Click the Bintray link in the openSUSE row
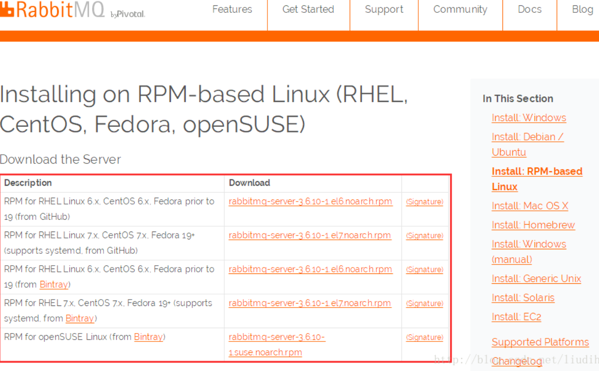 click(148, 337)
